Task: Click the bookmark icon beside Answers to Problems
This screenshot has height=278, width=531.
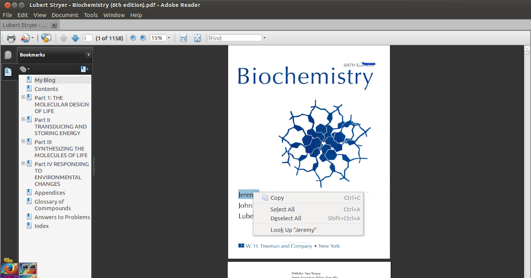Action: [29, 217]
